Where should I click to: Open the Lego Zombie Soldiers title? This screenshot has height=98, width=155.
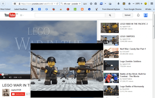[130, 61]
